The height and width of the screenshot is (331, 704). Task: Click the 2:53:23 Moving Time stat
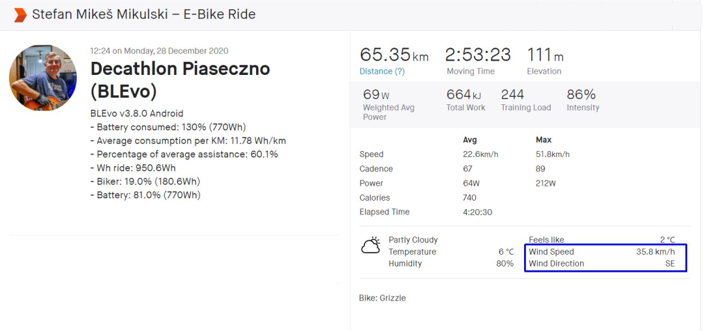click(478, 55)
